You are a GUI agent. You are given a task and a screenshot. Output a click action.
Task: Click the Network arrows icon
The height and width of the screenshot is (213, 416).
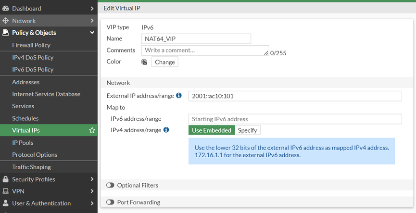6,21
